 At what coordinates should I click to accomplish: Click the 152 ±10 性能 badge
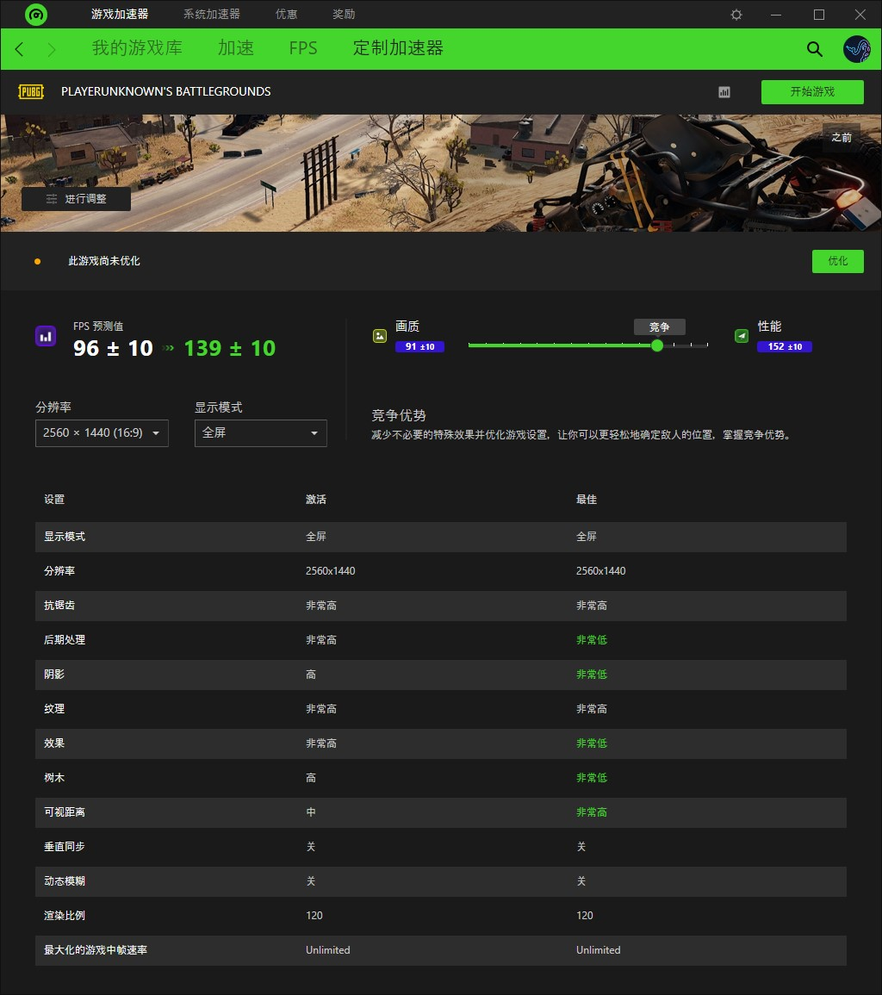[785, 346]
